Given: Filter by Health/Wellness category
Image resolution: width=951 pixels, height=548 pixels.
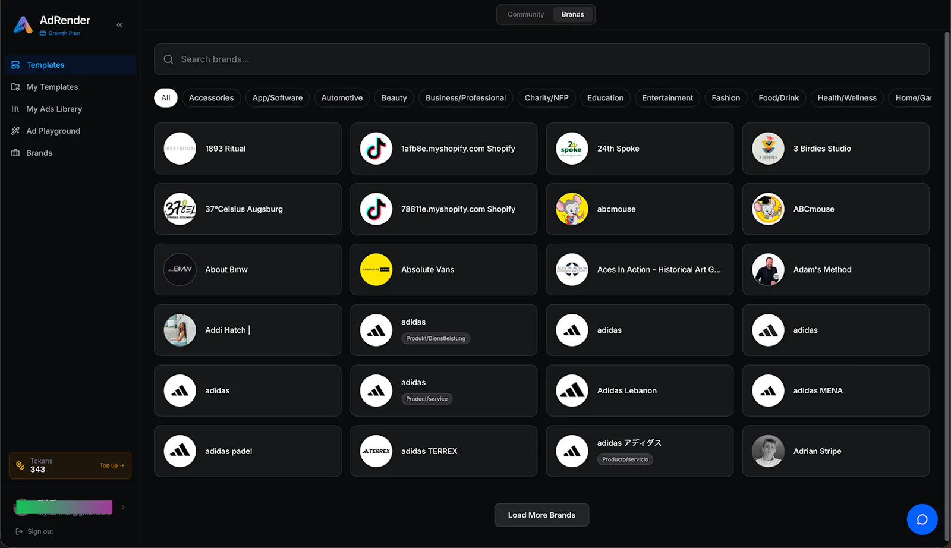Looking at the screenshot, I should click(x=847, y=98).
